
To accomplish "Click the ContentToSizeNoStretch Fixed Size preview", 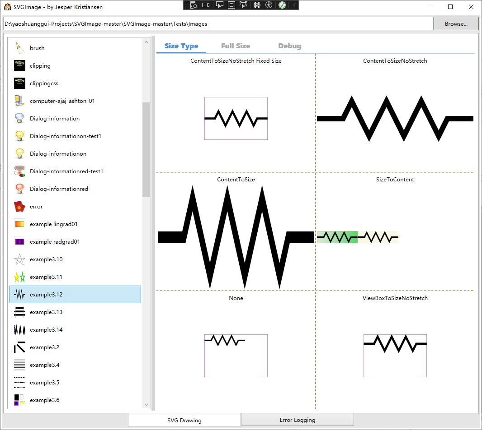I will point(236,118).
